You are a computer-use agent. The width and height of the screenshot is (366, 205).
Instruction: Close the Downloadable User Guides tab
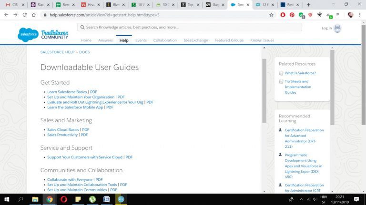coord(248,5)
